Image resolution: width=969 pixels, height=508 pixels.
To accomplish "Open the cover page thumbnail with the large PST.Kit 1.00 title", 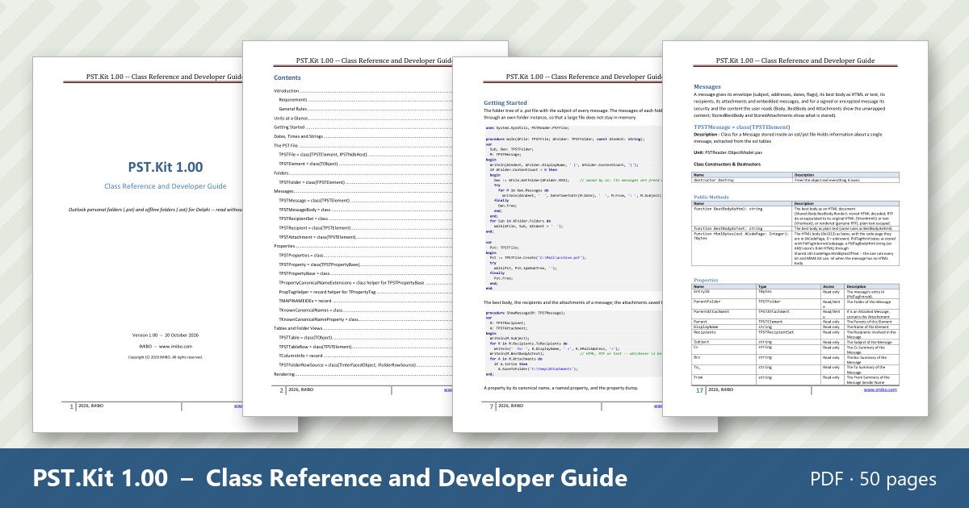I will coord(137,244).
